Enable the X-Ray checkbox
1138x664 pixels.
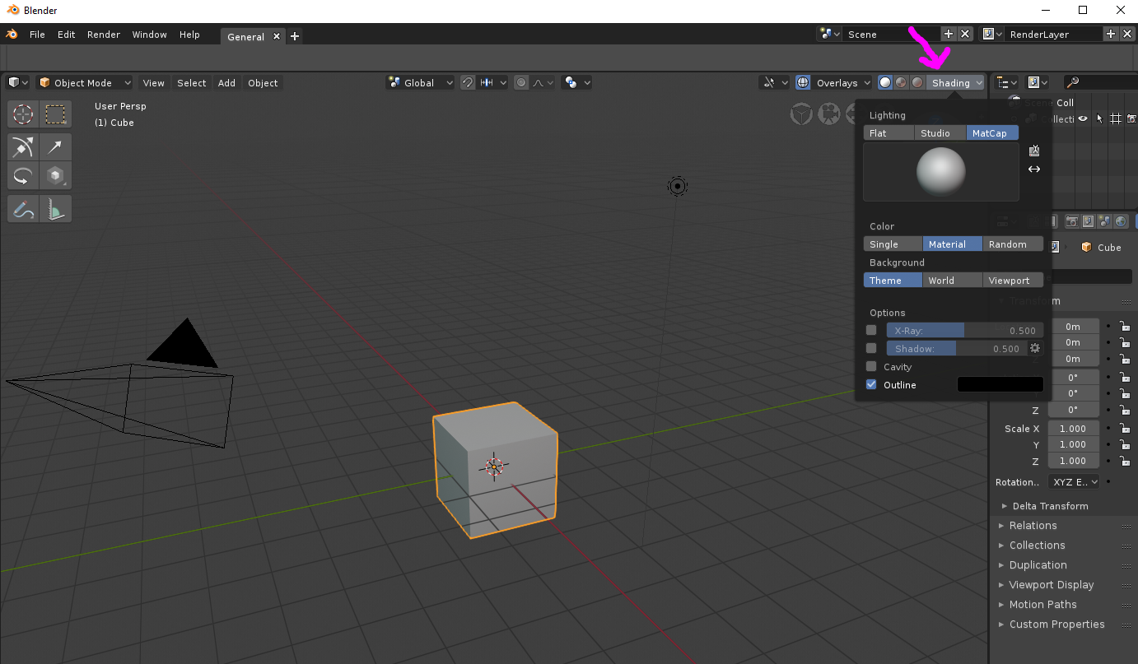click(x=871, y=330)
